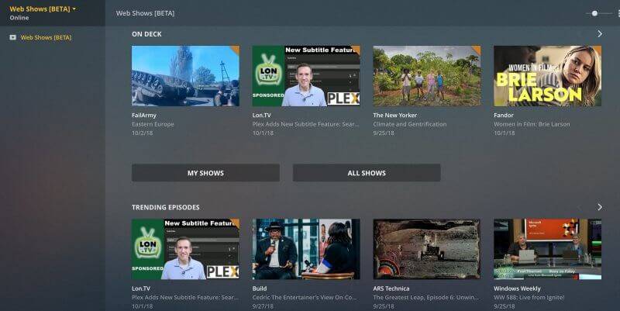Image resolution: width=620 pixels, height=311 pixels.
Task: Click 'Climate and Gentrification' episode title
Action: 410,124
